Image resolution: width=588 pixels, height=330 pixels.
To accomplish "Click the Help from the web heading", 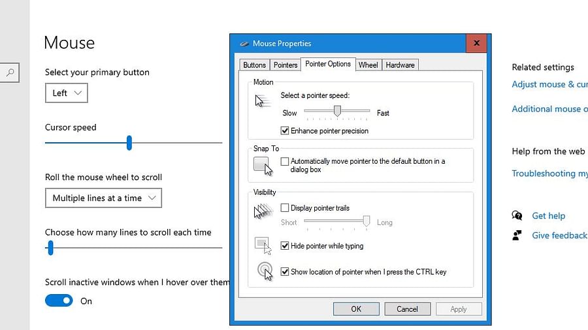I will tap(548, 151).
